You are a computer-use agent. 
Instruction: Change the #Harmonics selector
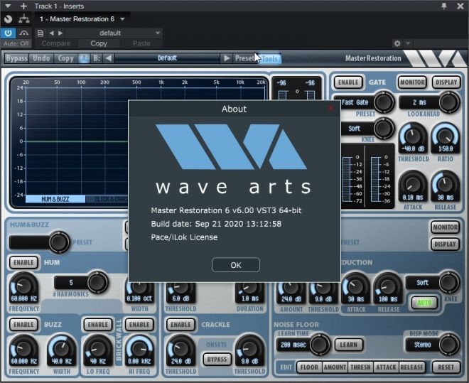pyautogui.click(x=81, y=283)
